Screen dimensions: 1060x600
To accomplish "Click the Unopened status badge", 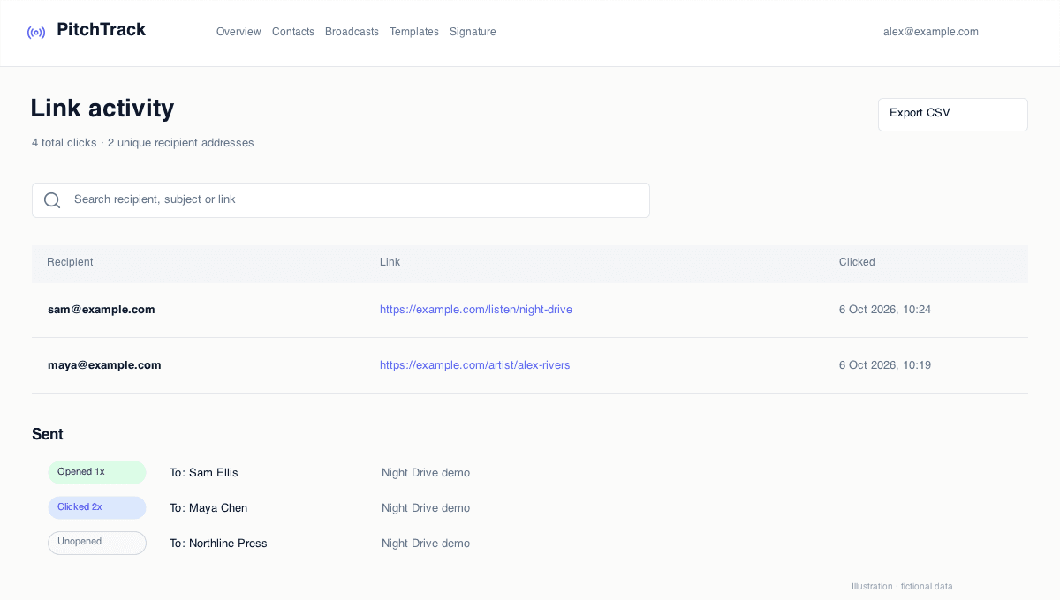I will (97, 543).
